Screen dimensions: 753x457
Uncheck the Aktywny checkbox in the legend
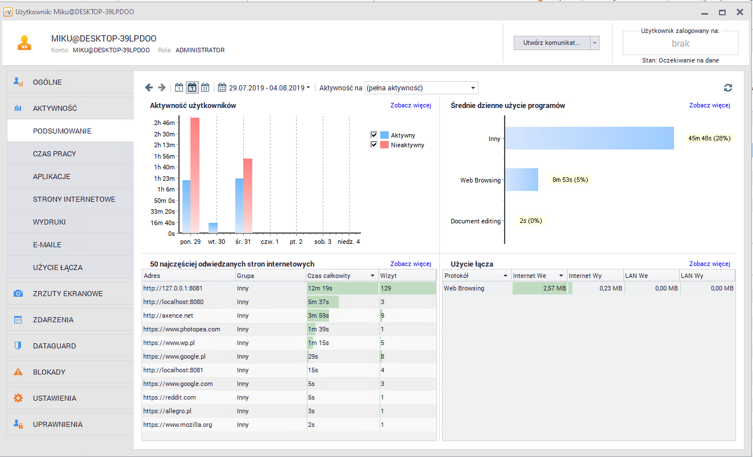tap(373, 135)
